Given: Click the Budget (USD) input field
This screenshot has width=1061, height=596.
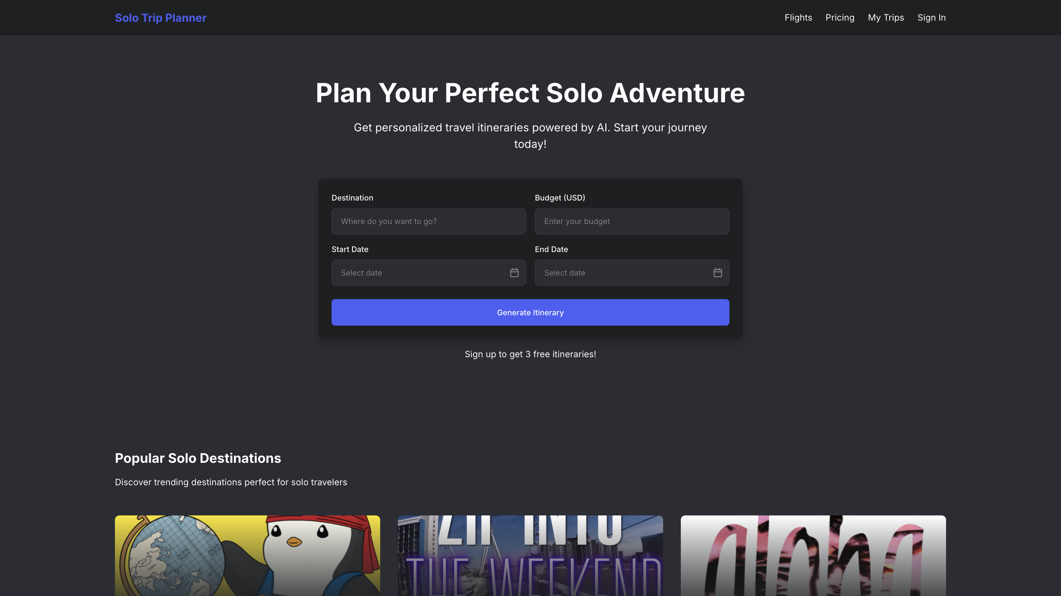Looking at the screenshot, I should (x=632, y=221).
